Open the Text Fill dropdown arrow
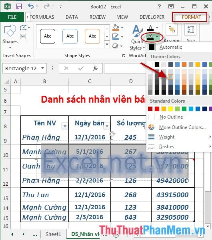Viewport: 212px width, 240px height. tap(157, 28)
